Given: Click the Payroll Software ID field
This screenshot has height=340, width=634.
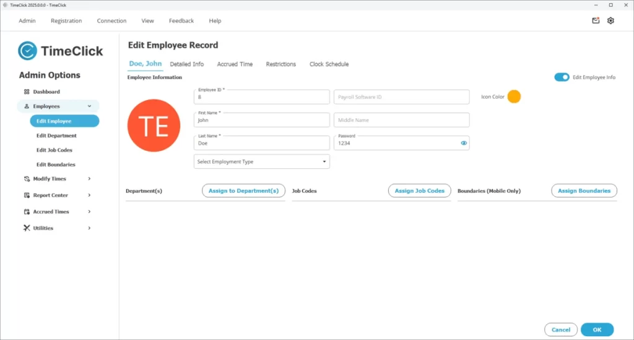Looking at the screenshot, I should (401, 97).
